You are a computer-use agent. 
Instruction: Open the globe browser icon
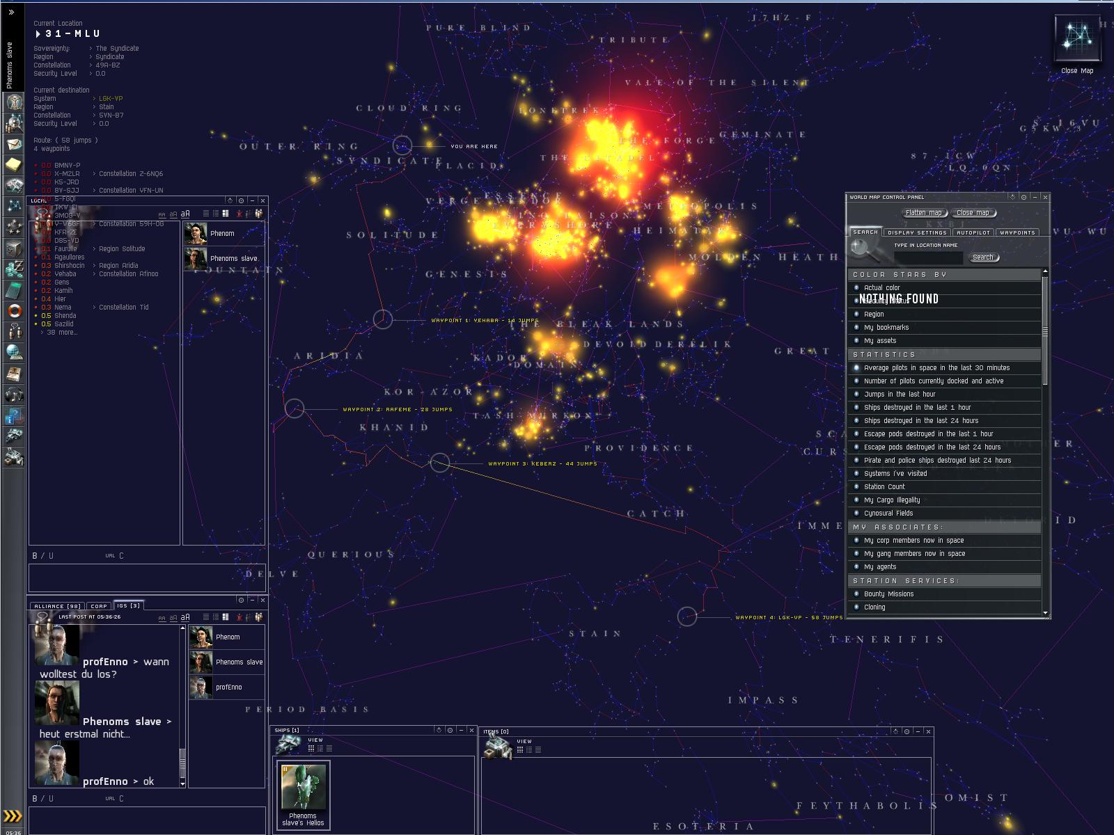14,353
